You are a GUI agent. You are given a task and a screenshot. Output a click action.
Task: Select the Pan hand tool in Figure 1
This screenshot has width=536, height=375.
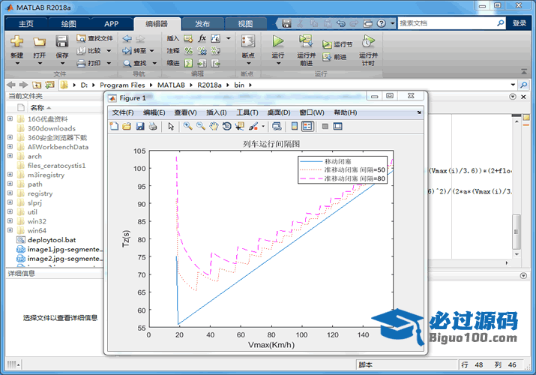(x=214, y=127)
